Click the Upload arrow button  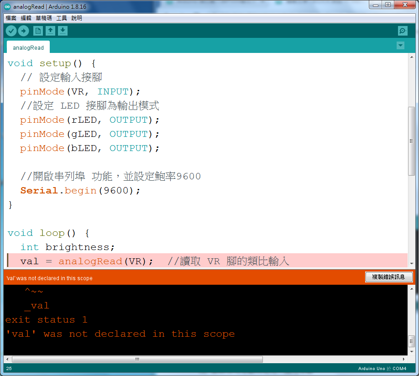(x=24, y=31)
